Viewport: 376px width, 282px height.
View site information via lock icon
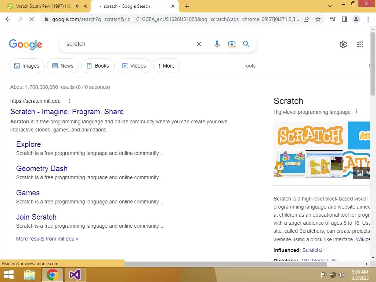tap(46, 19)
